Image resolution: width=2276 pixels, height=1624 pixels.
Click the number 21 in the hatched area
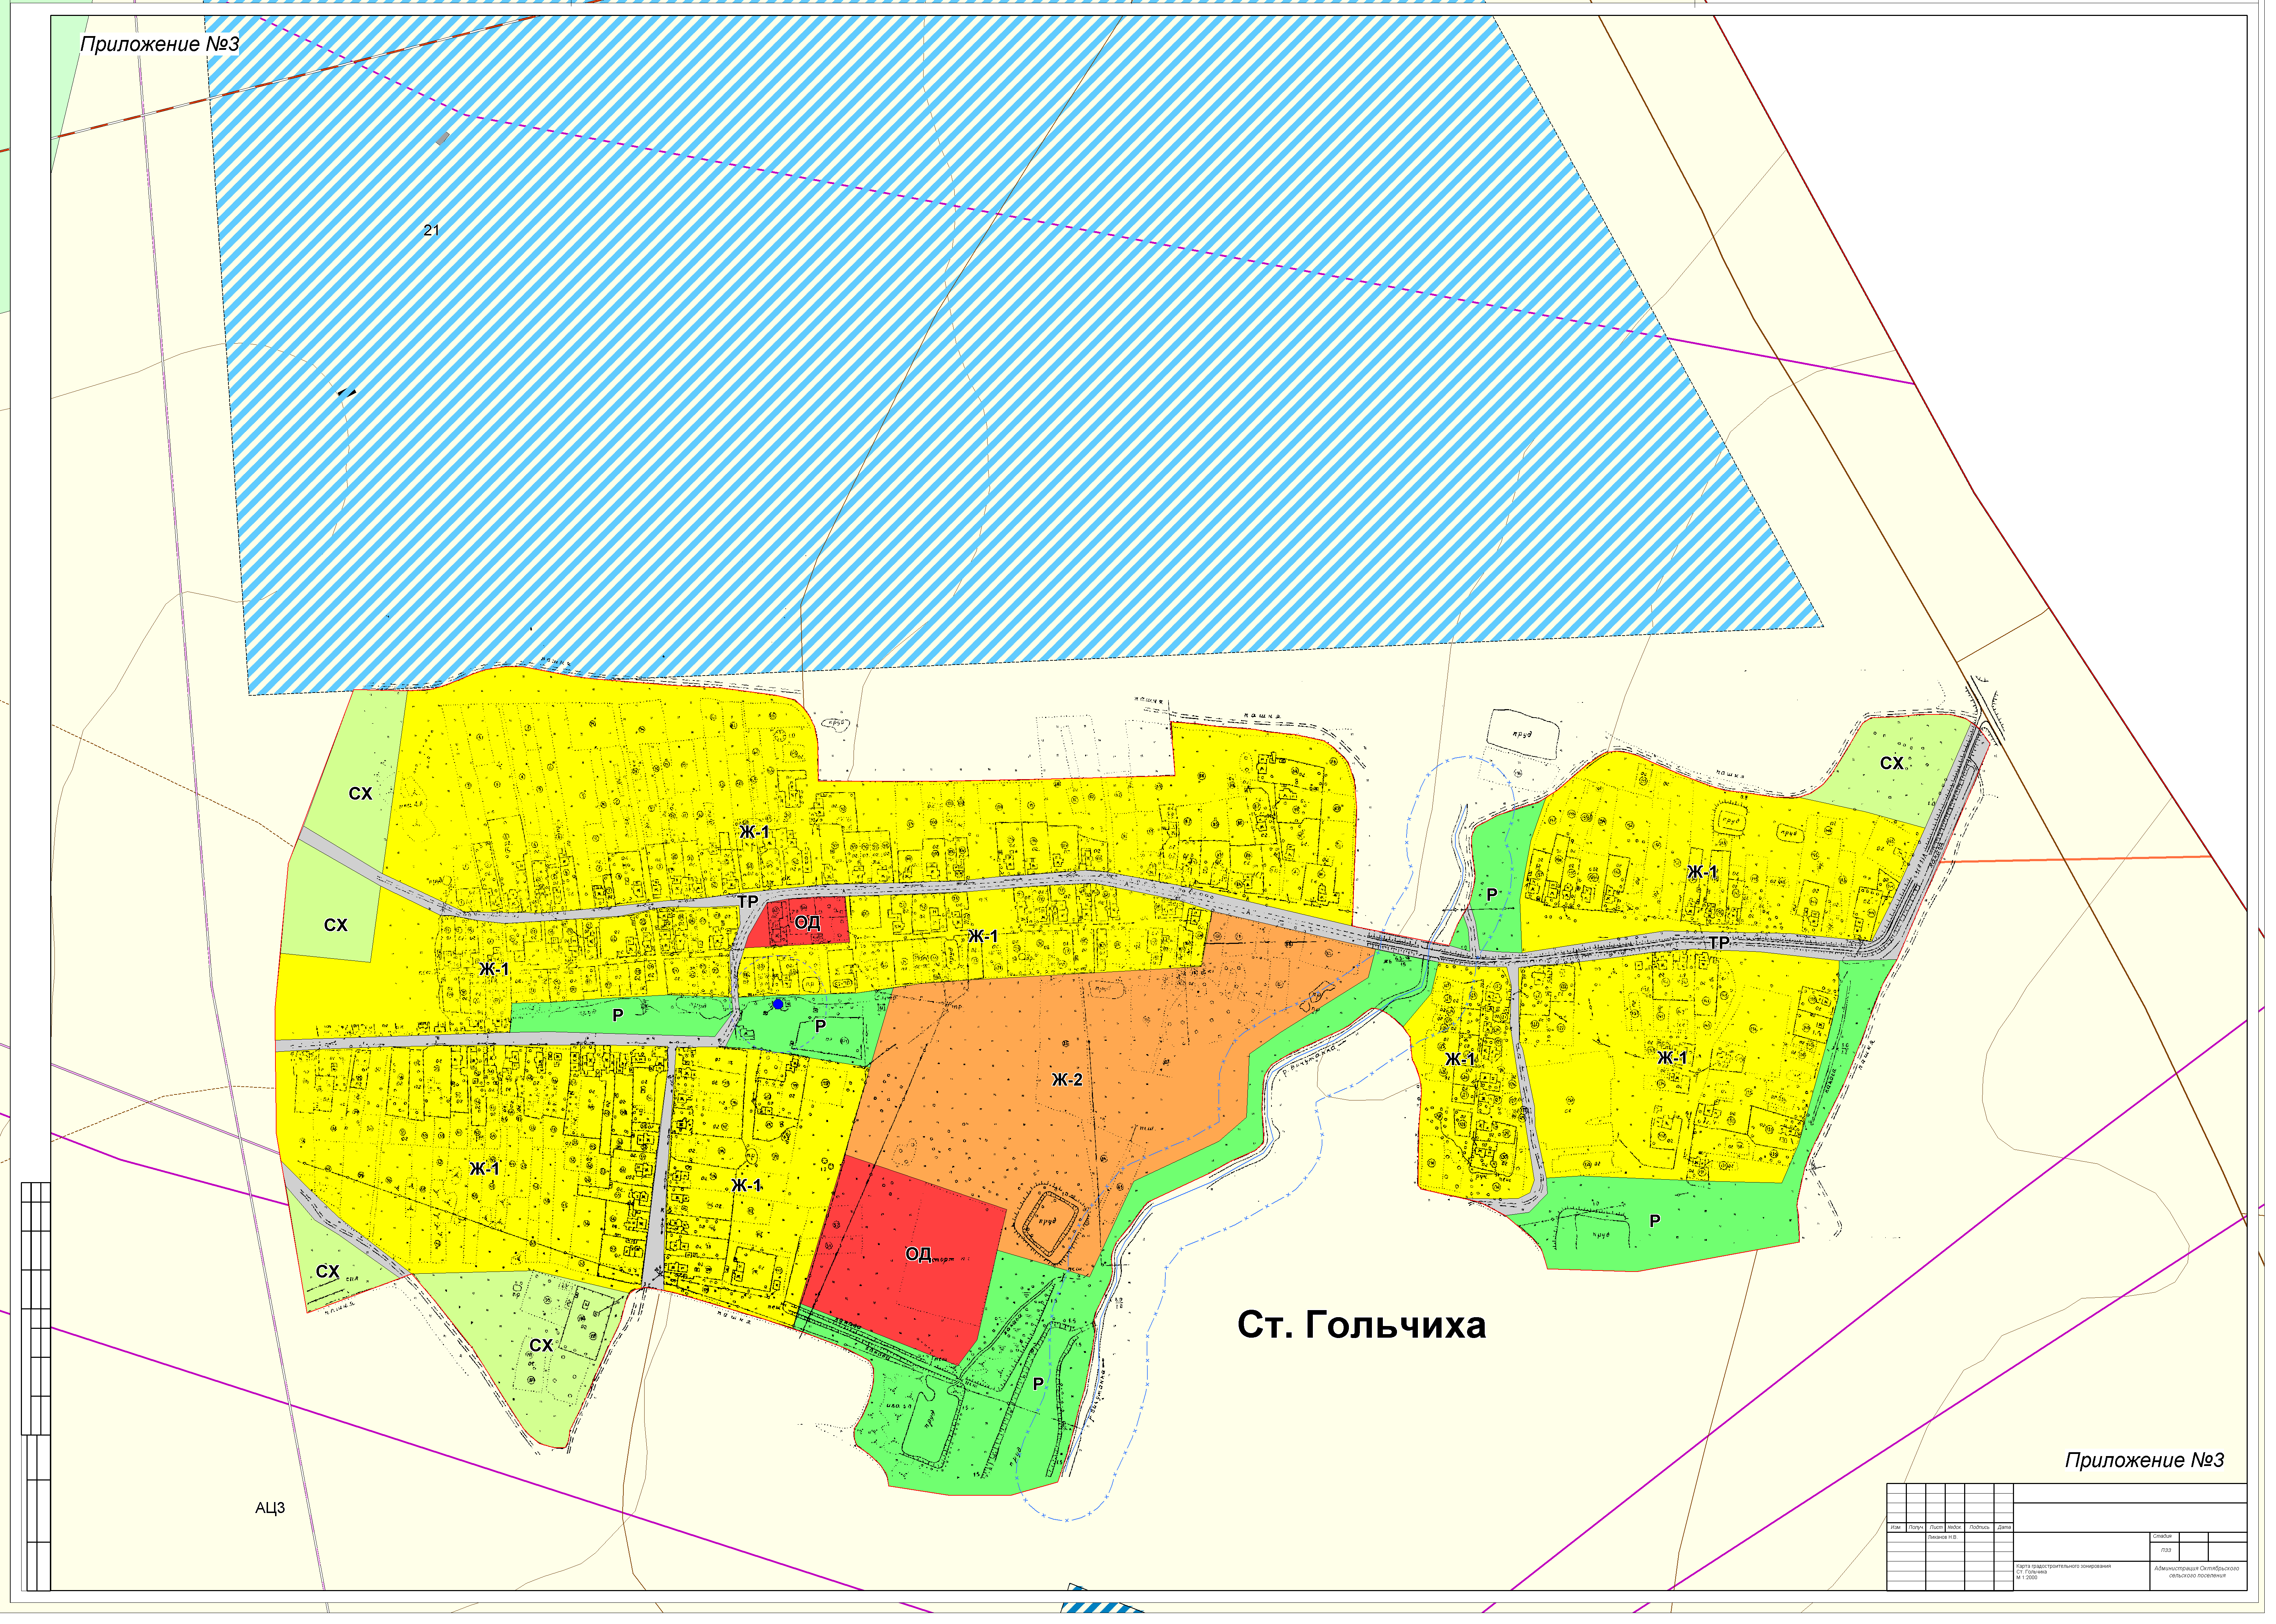point(431,230)
